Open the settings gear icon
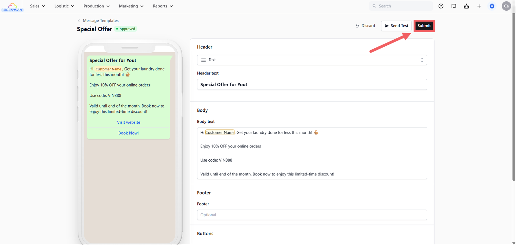 pos(492,6)
